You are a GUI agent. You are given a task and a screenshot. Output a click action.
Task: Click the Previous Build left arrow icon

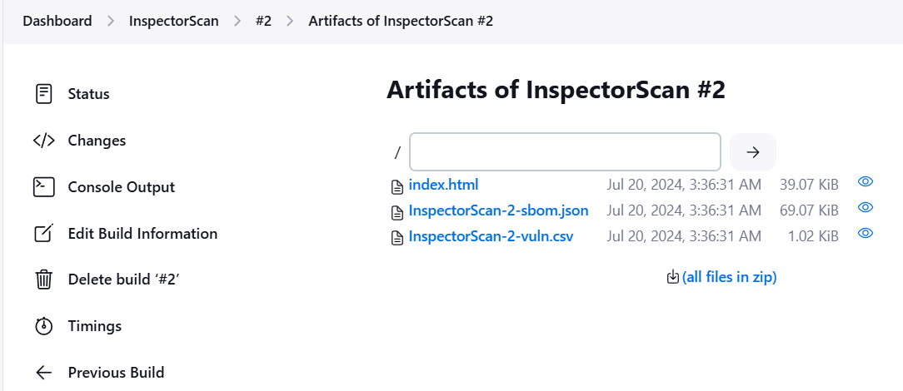point(44,373)
